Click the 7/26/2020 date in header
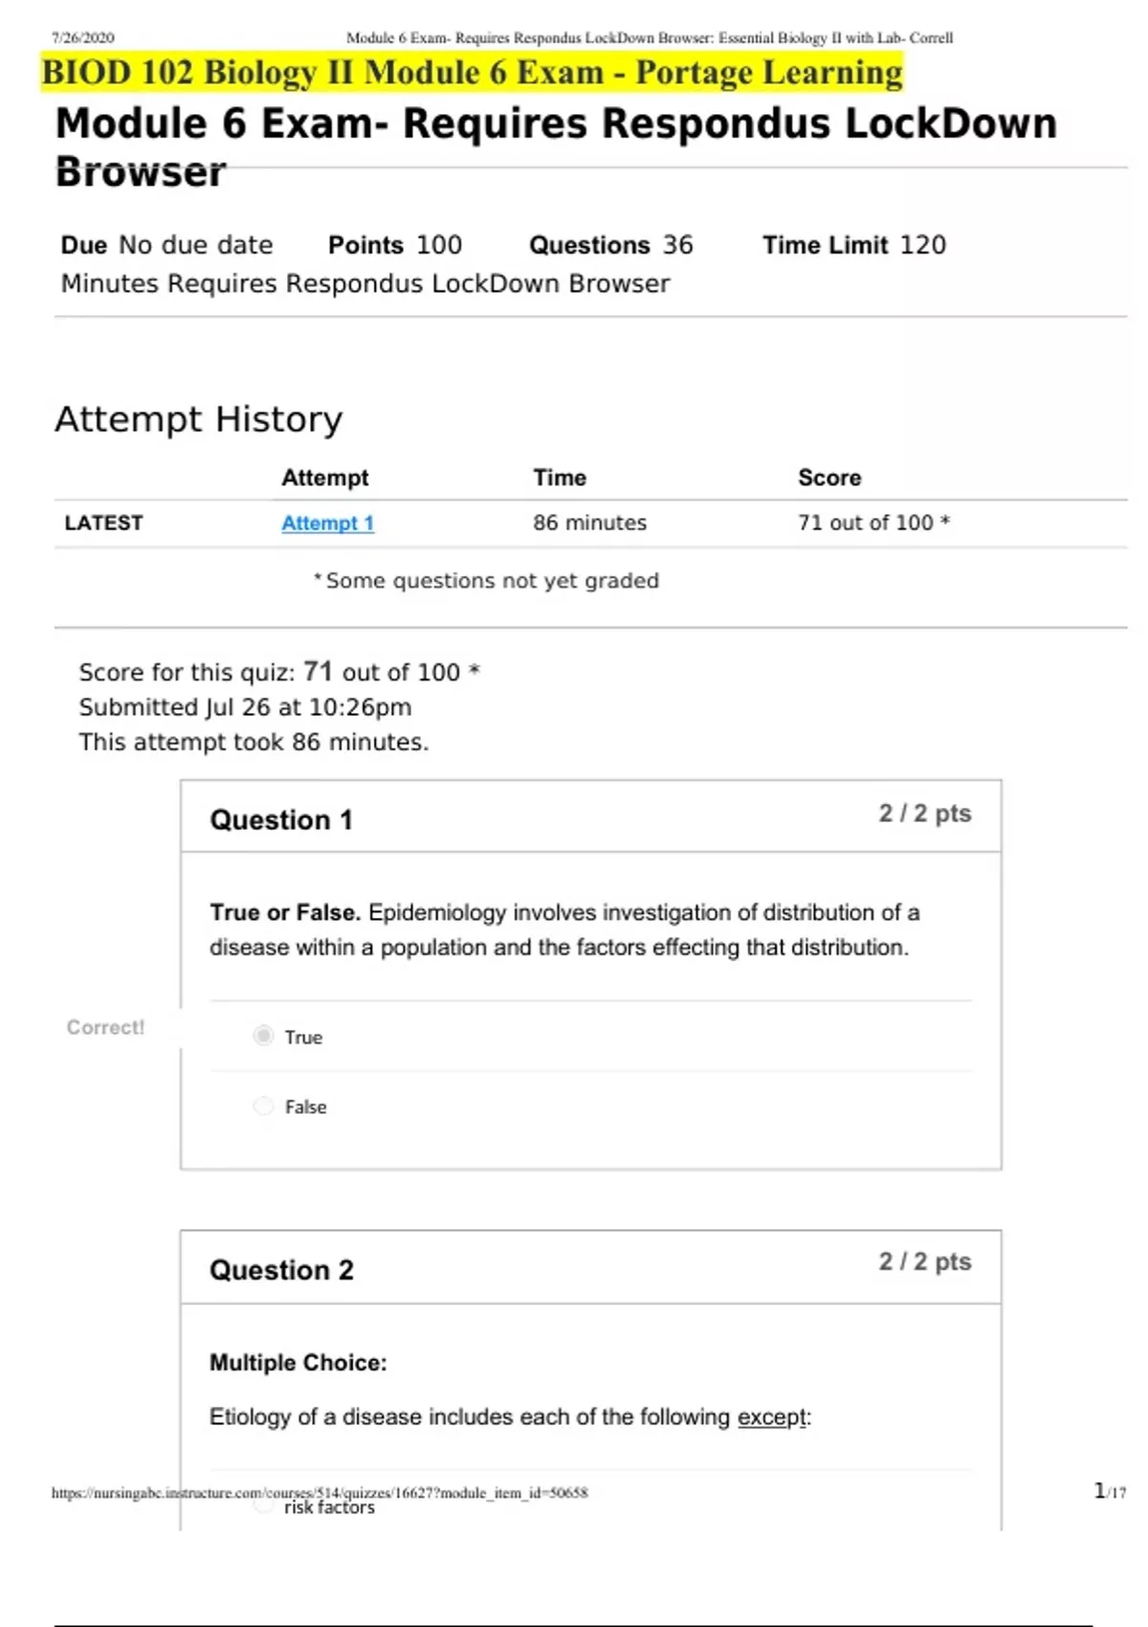This screenshot has width=1148, height=1627. pyautogui.click(x=83, y=38)
